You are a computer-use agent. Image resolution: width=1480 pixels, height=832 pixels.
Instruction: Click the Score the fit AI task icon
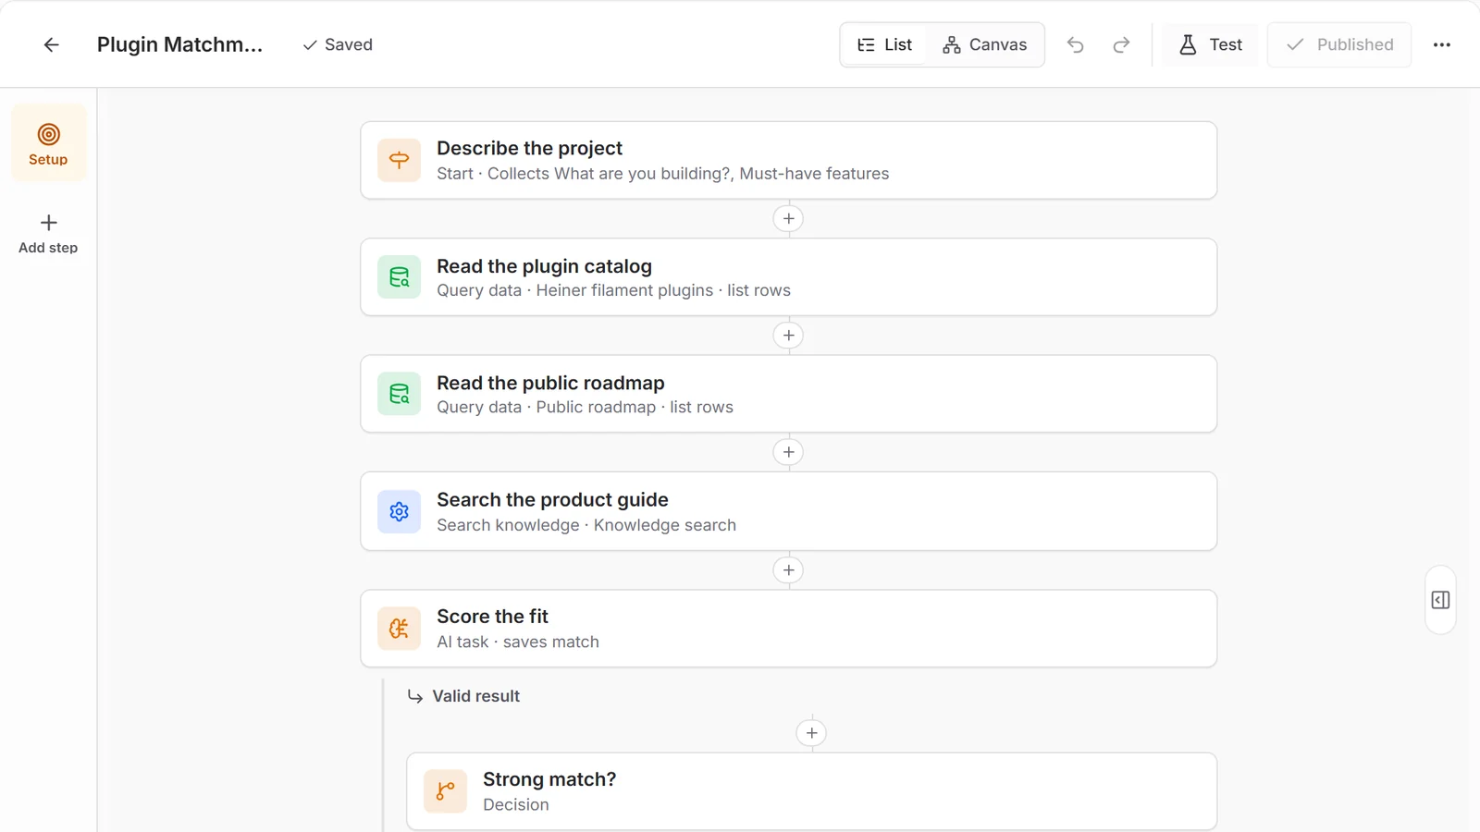400,629
